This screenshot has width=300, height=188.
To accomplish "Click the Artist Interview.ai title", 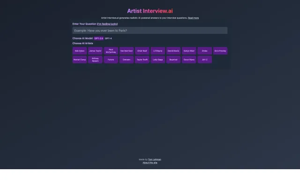I will click(x=150, y=11).
